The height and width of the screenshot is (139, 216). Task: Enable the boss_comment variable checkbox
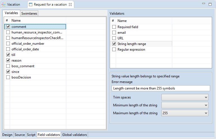pos(8,66)
